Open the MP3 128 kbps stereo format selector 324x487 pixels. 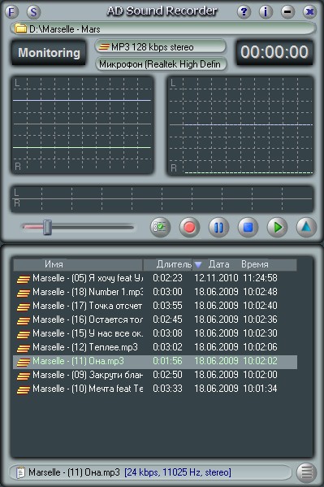pyautogui.click(x=161, y=47)
